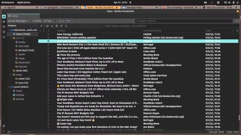Open the Tasks space icon
The height and width of the screenshot is (135, 241).
(4, 32)
